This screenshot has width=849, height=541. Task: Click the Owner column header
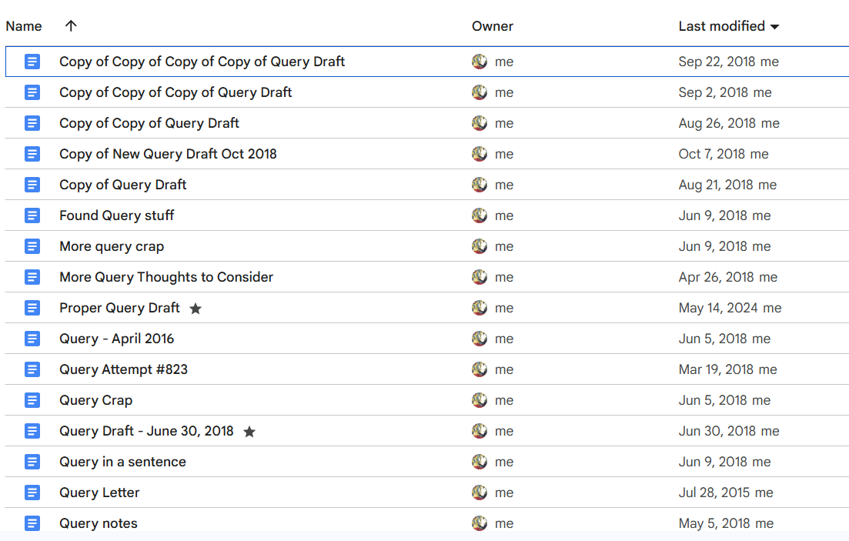[x=493, y=26]
